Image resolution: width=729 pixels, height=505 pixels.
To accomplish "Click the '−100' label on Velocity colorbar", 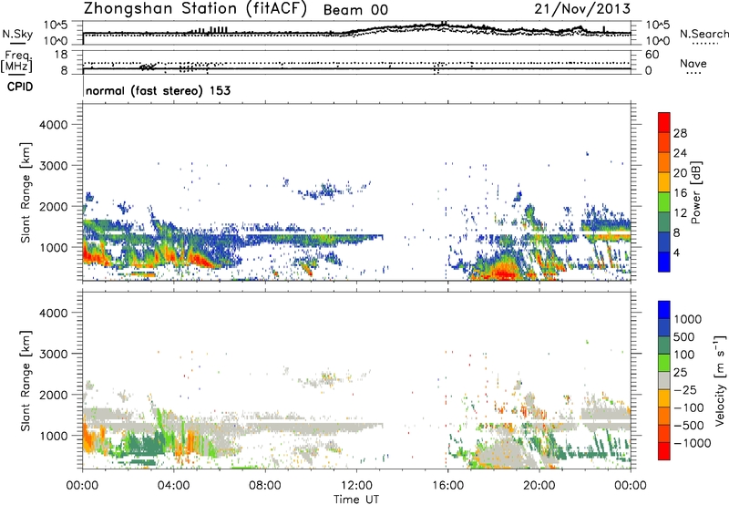I will click(689, 407).
